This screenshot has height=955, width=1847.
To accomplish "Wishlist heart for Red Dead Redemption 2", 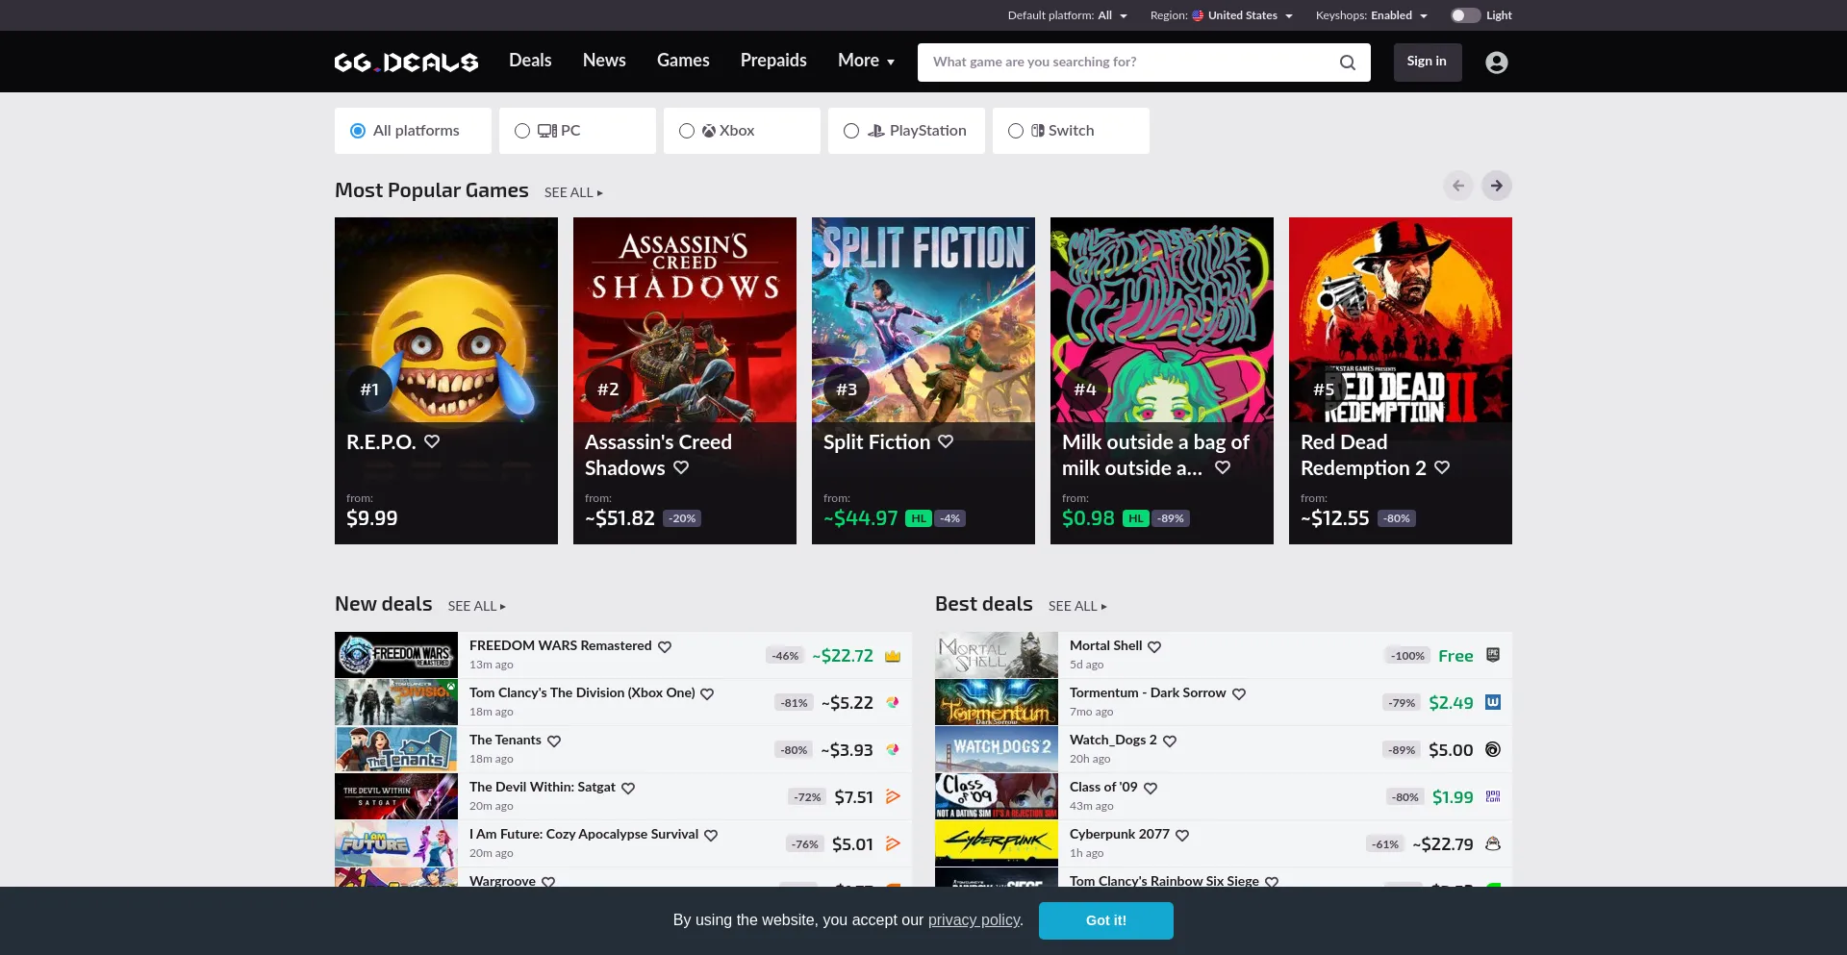I will coord(1442,467).
